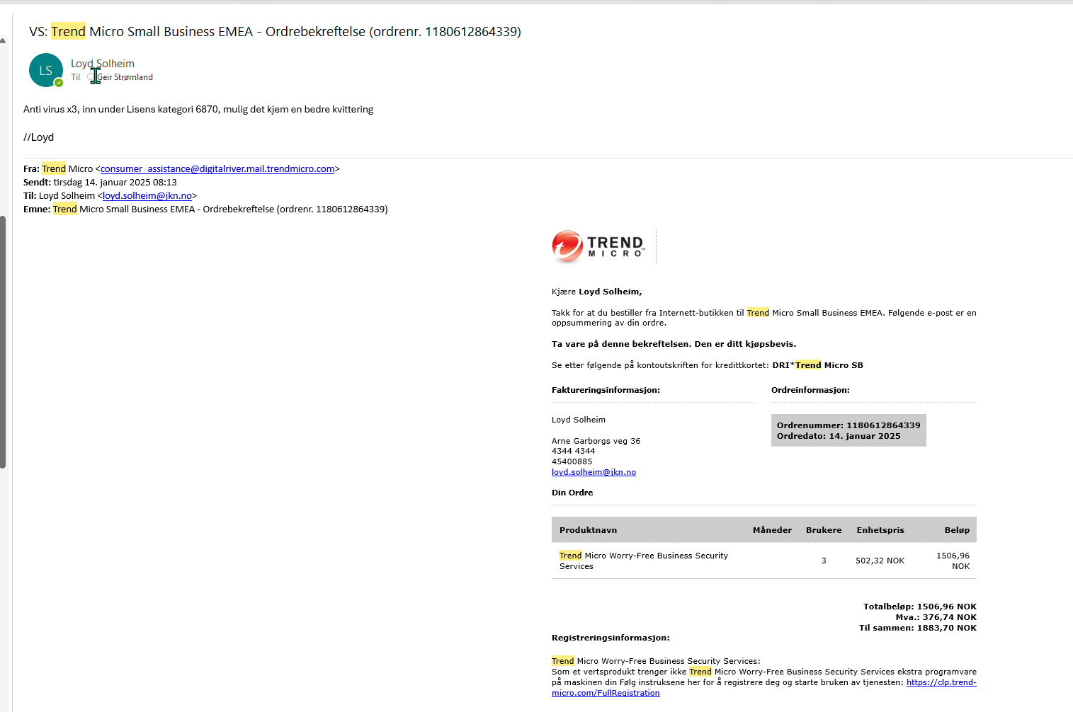Image resolution: width=1073 pixels, height=712 pixels.
Task: Click the text 'Anti virus x3, inn under Lisens kategori 6870'
Action: (x=121, y=109)
